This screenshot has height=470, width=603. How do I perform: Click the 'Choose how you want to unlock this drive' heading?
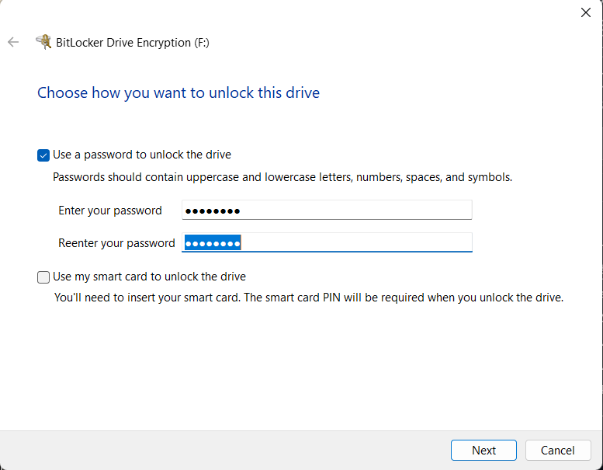(178, 92)
